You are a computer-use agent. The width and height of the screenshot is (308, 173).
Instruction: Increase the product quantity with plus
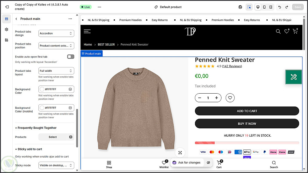(x=217, y=98)
